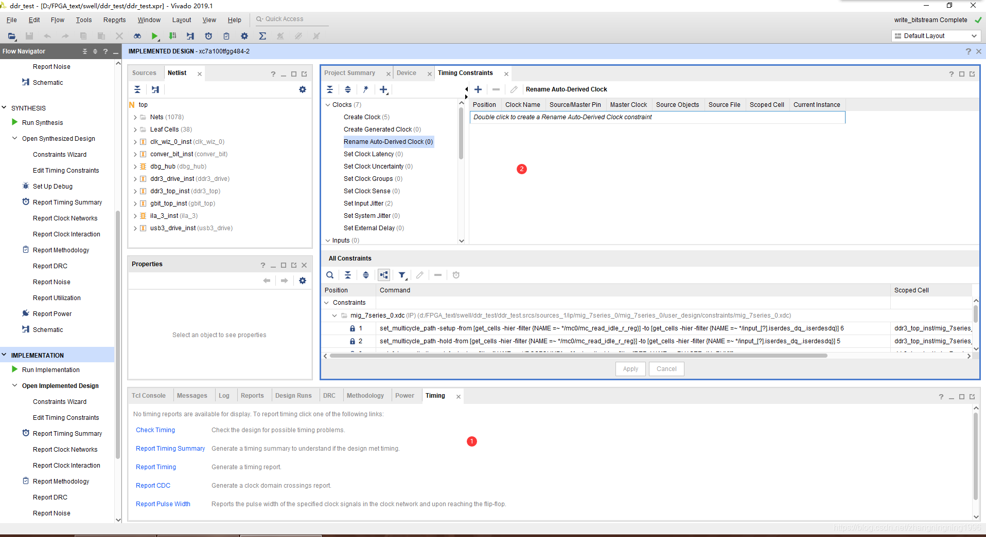
Task: Select usb3_drive_inst in netlist
Action: pyautogui.click(x=191, y=228)
